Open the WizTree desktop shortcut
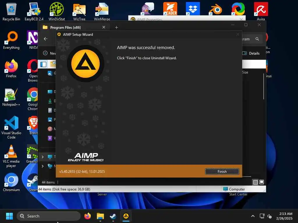 pyautogui.click(x=79, y=11)
